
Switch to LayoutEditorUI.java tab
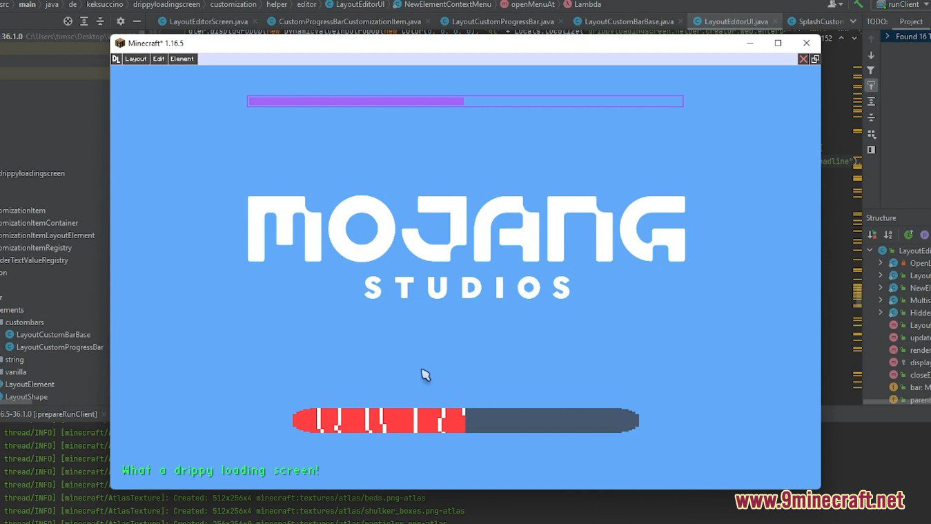pos(736,21)
